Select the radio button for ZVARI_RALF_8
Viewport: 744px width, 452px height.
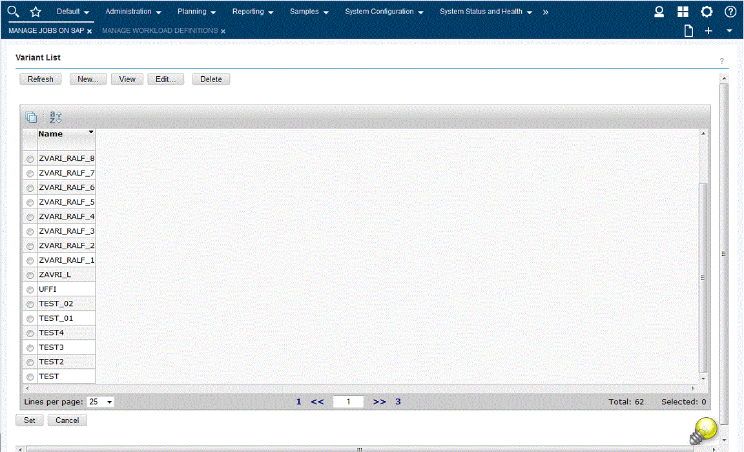coord(30,158)
